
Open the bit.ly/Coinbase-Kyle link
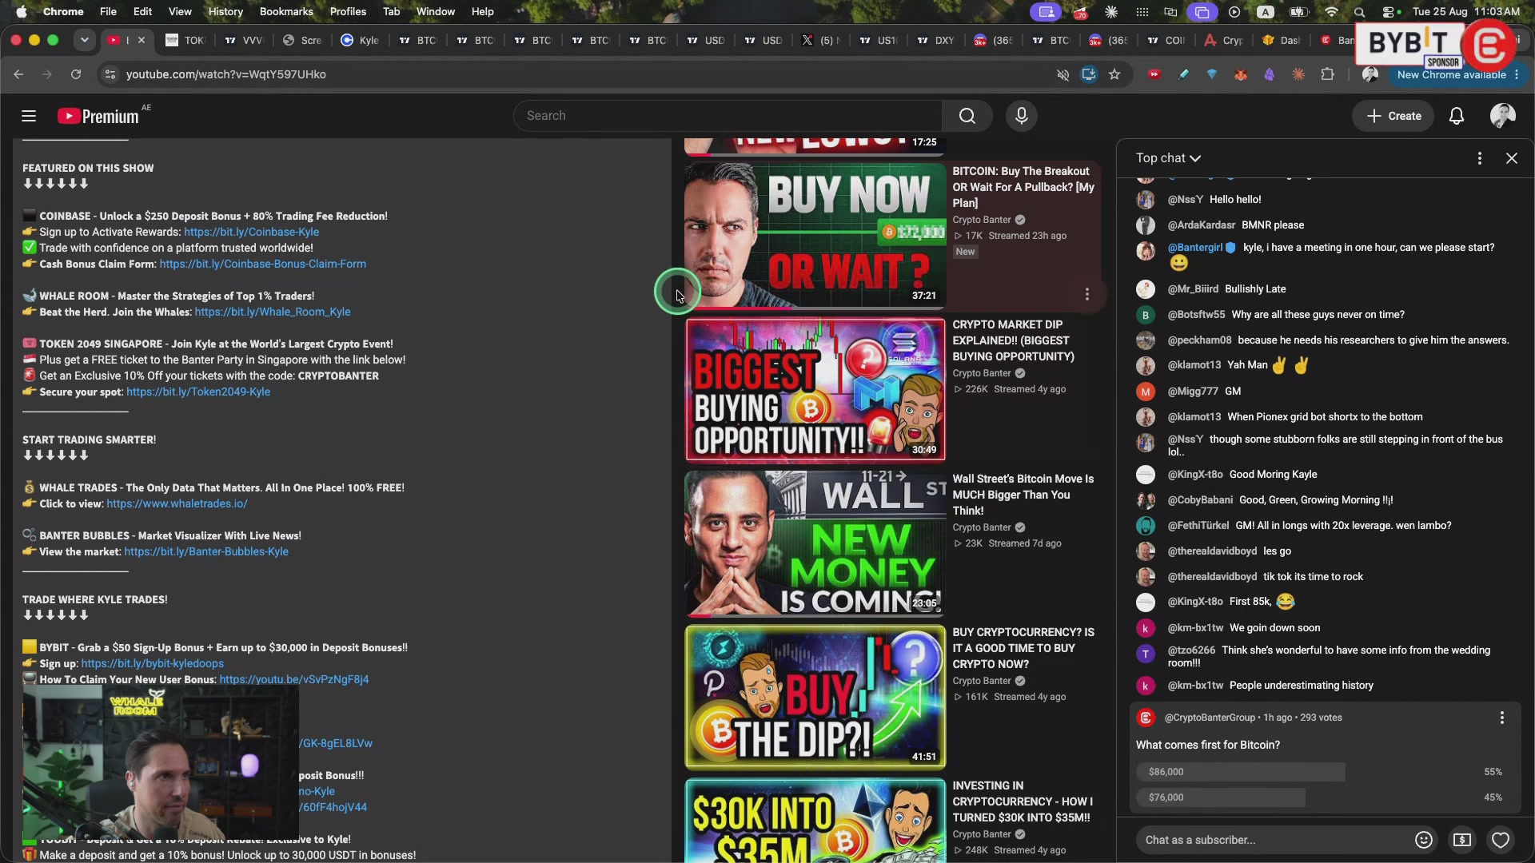251,232
